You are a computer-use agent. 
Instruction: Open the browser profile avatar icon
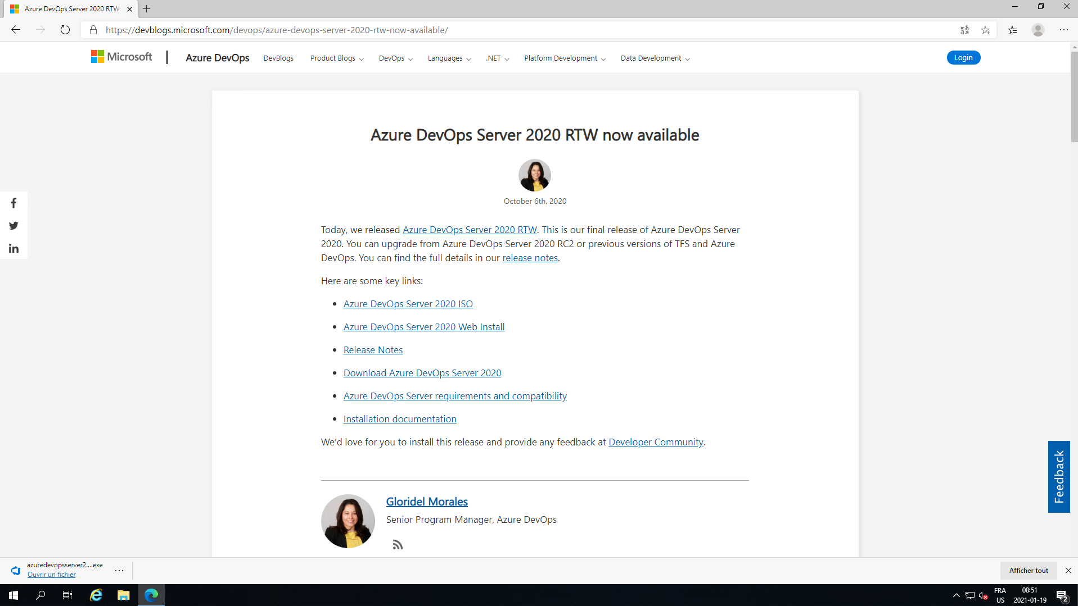click(1038, 30)
